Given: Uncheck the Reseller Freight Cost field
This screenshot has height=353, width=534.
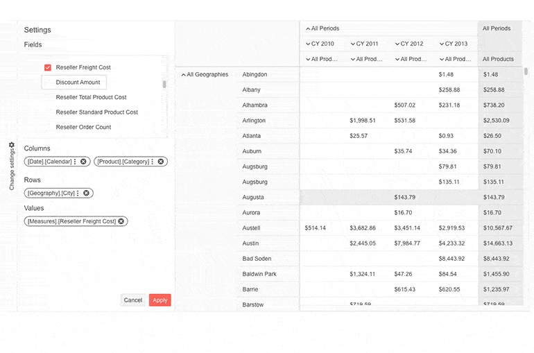Looking at the screenshot, I should (x=48, y=68).
